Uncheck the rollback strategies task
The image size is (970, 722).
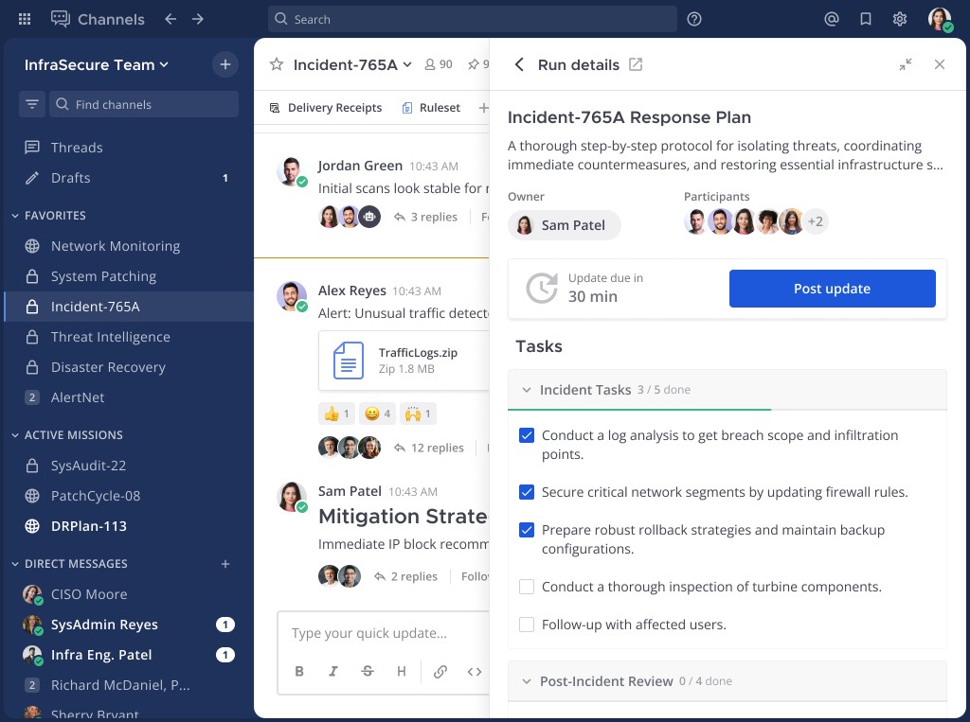pyautogui.click(x=527, y=530)
